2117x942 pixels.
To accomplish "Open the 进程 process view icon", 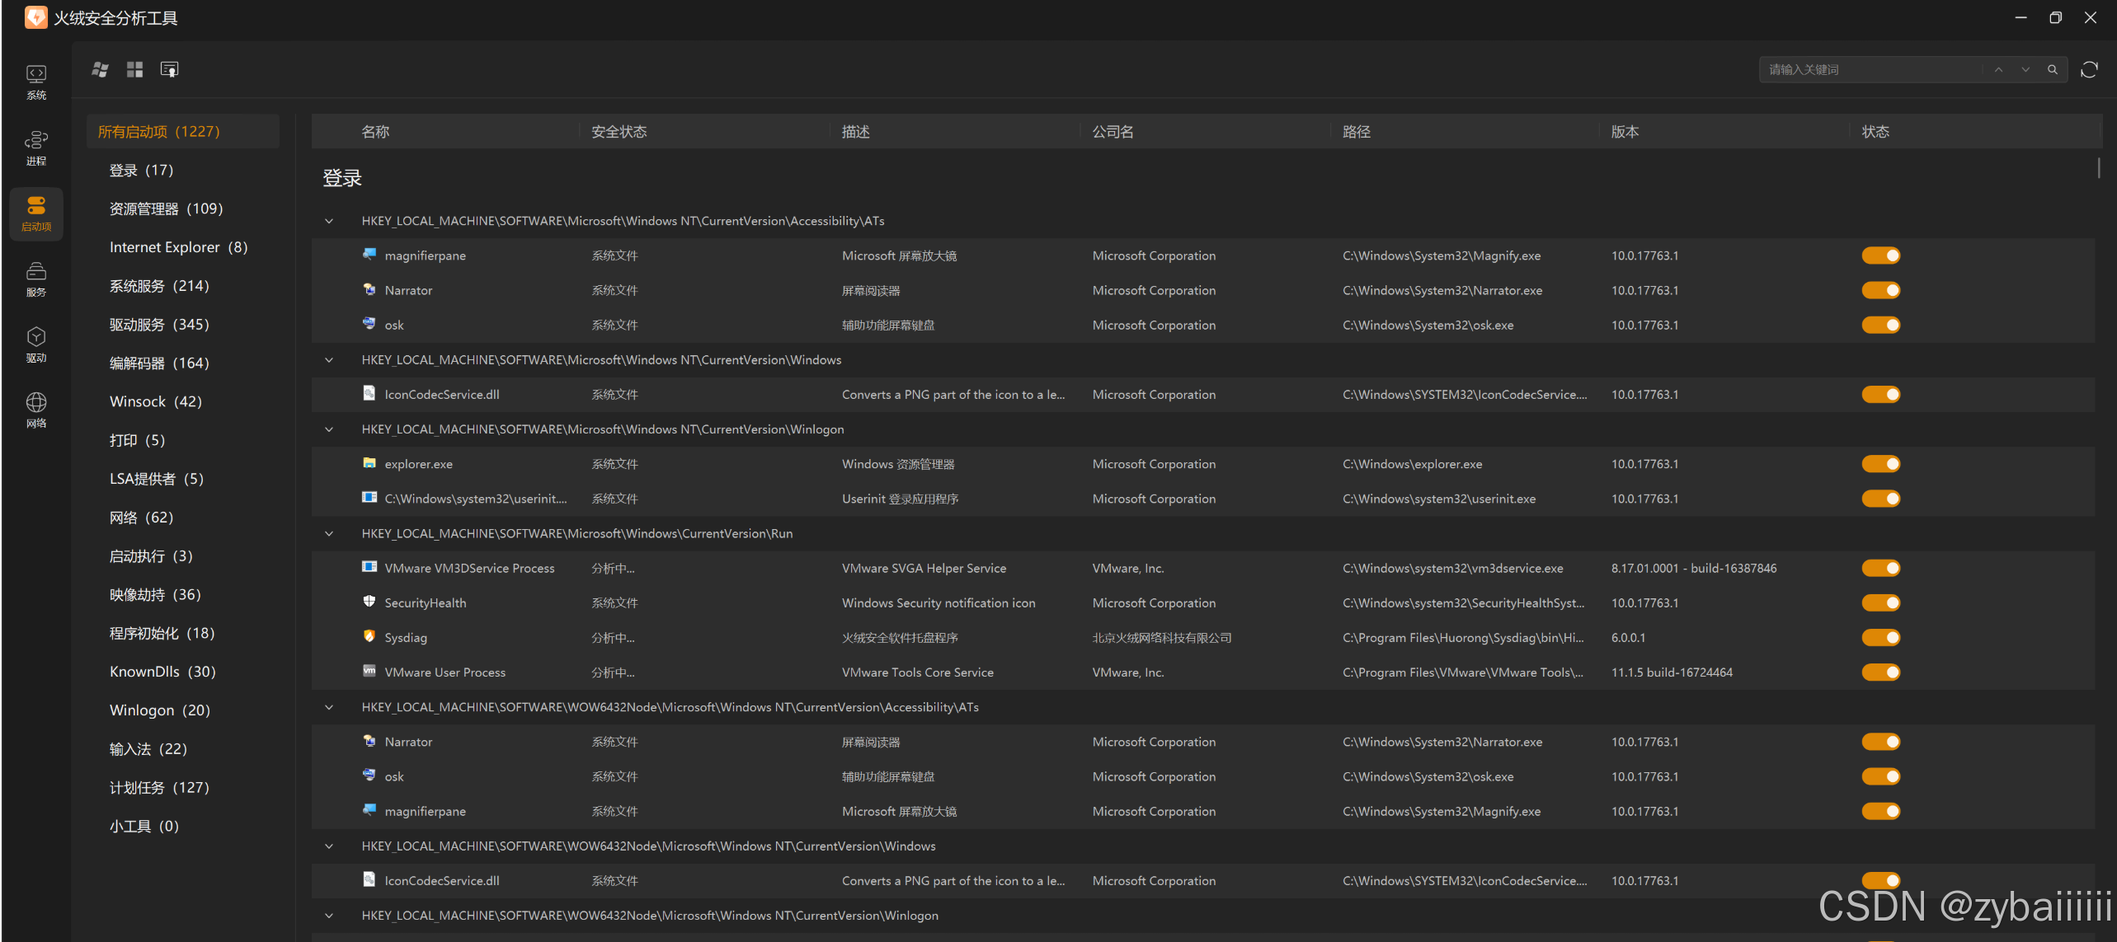I will pos(36,148).
